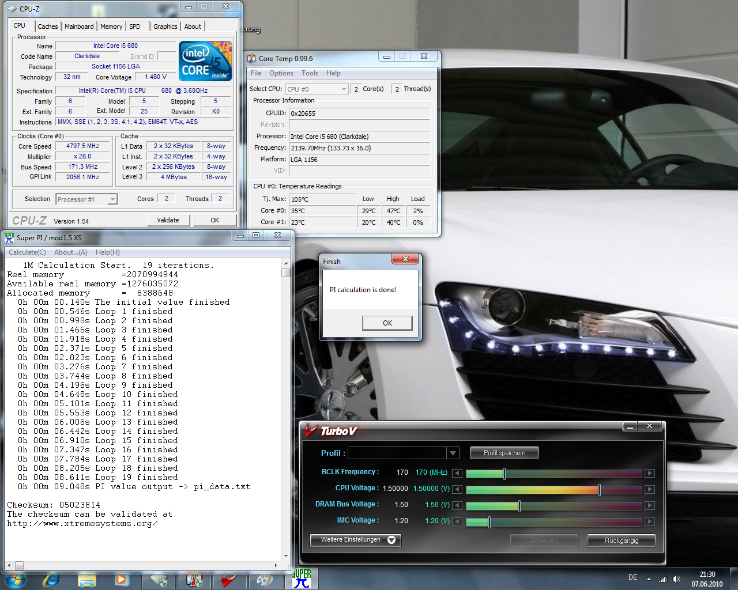Expand Weitere Einstellungen in TurboV
This screenshot has height=590, width=738.
pos(355,540)
